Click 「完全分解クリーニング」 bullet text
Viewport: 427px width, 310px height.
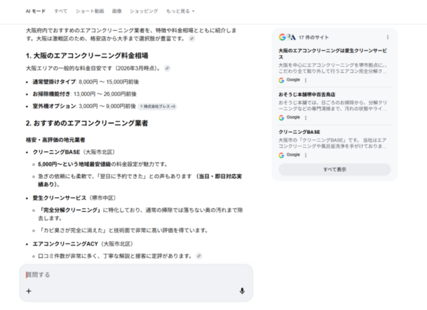[x=141, y=214]
